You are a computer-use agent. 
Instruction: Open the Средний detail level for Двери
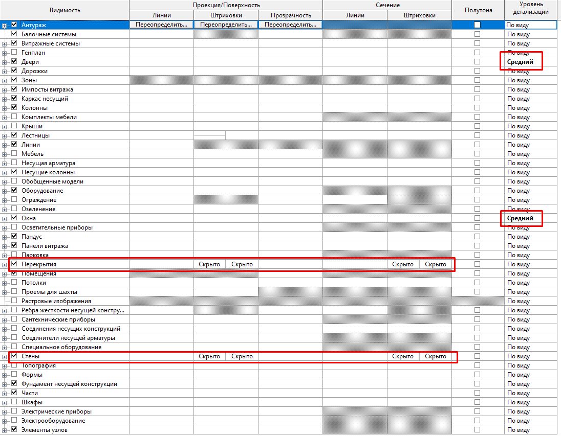521,62
